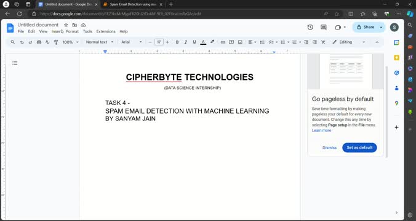Screen dimensions: 416x221
Task: Open Normal text style dropdown
Action: (100, 42)
